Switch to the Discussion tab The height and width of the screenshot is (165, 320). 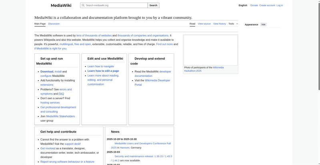54,24
